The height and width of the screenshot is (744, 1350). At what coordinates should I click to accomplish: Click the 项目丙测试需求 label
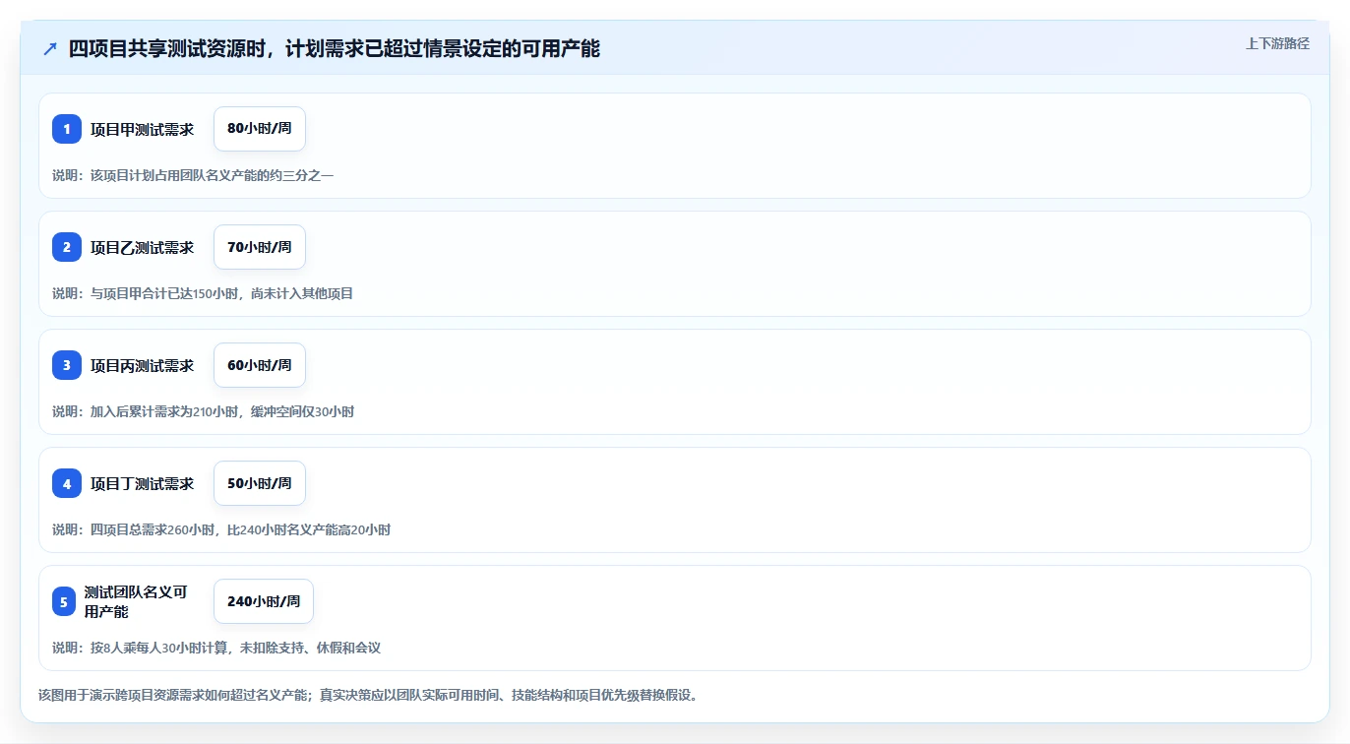(x=143, y=365)
